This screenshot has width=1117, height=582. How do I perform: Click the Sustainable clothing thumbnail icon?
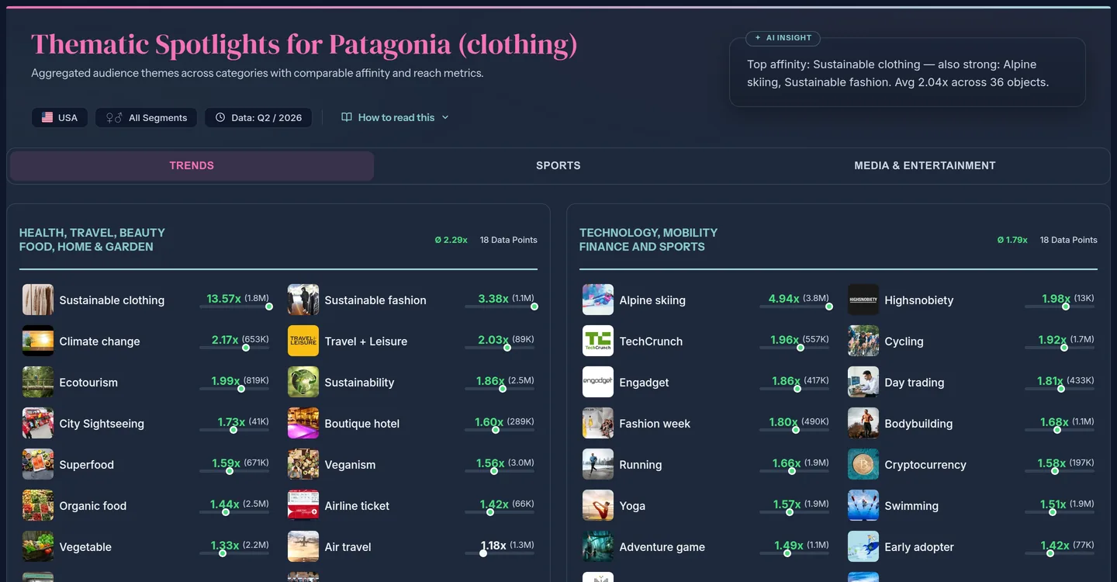click(38, 300)
